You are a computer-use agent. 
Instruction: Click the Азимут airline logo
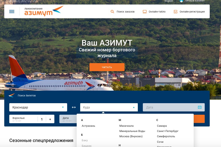(44, 11)
